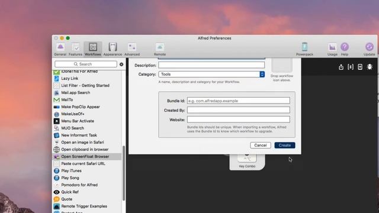
Task: Click the add workflow object plus icon
Action: pyautogui.click(x=360, y=67)
